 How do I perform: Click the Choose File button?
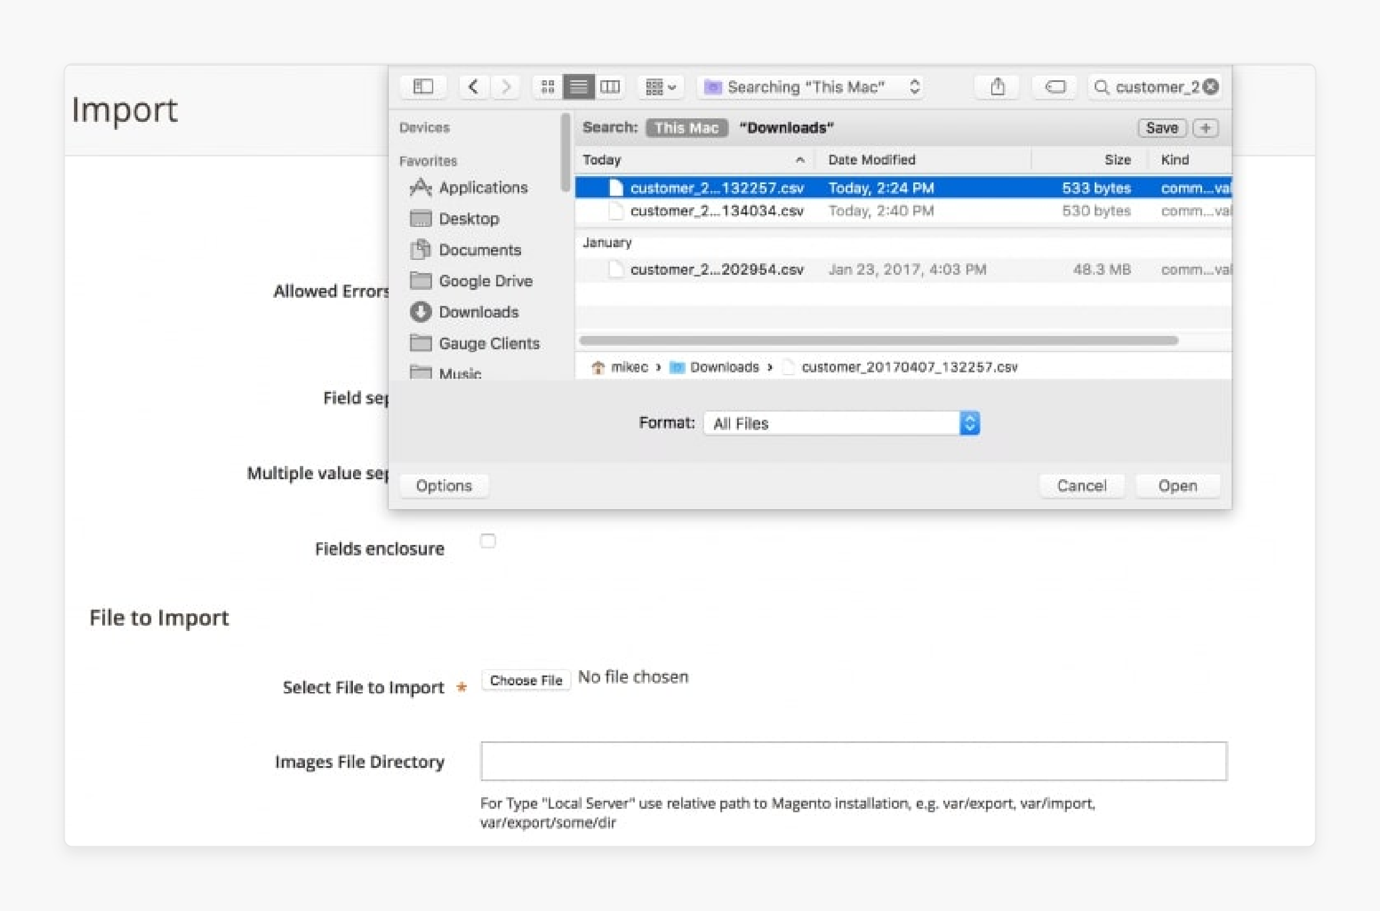tap(526, 679)
